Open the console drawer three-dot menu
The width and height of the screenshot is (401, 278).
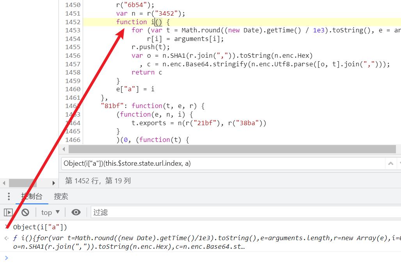pyautogui.click(x=9, y=197)
